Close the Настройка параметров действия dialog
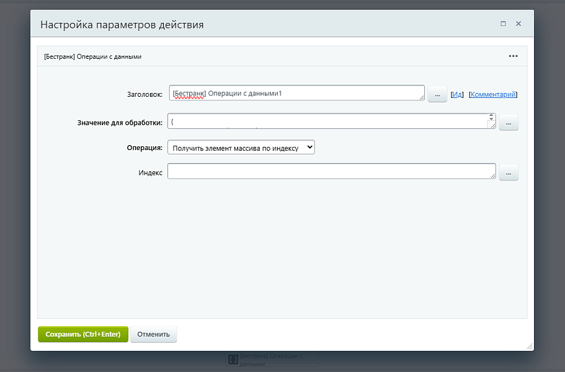Viewport: 565px width, 372px height. click(x=518, y=24)
